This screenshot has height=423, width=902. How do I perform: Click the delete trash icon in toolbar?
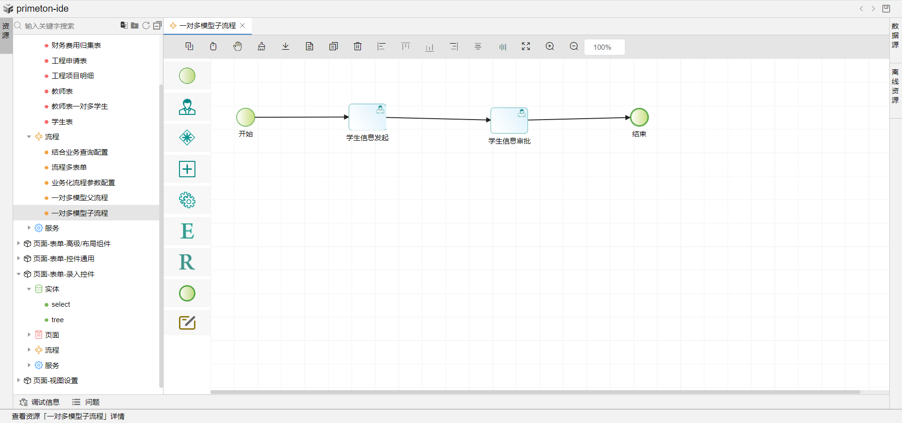coord(358,46)
